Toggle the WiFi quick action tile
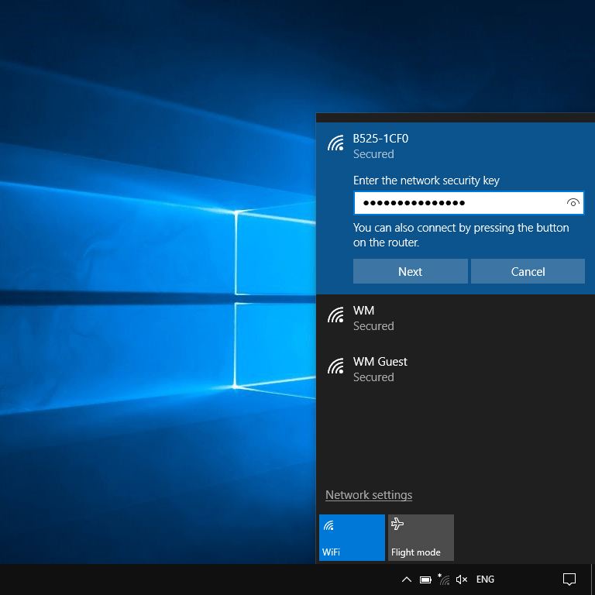This screenshot has height=595, width=595. tap(352, 538)
